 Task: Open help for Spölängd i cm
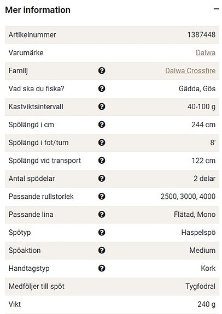102,125
